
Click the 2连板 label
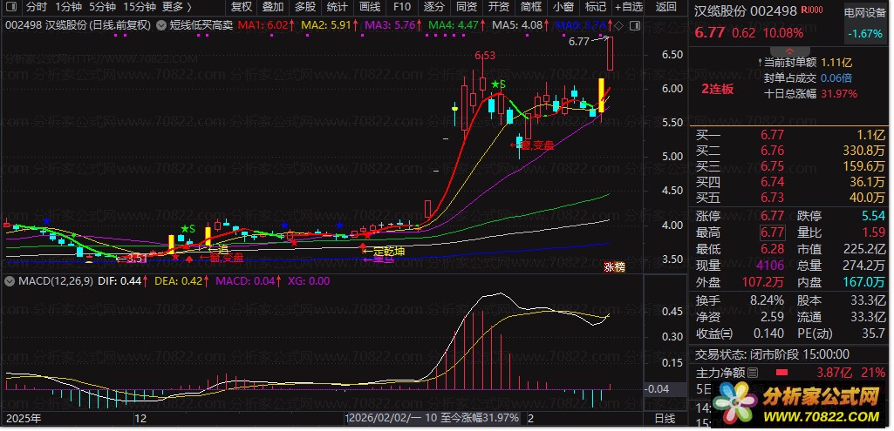click(x=717, y=90)
